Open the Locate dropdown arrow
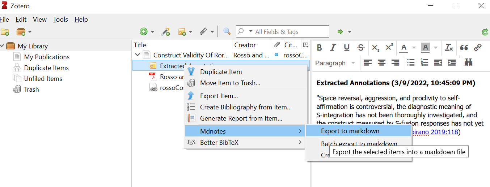Image resolution: width=490 pixels, height=187 pixels. (x=349, y=32)
